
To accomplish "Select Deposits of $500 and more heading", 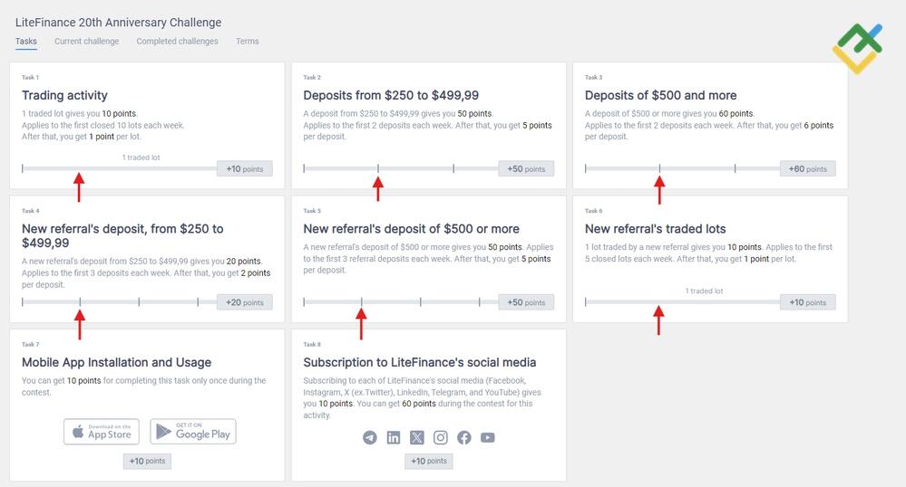I will pos(660,95).
